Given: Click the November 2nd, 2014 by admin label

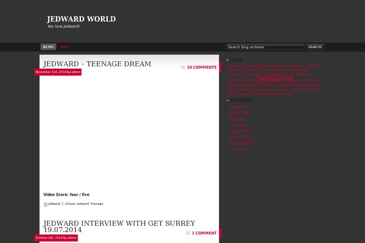Looking at the screenshot, I should (58, 72).
